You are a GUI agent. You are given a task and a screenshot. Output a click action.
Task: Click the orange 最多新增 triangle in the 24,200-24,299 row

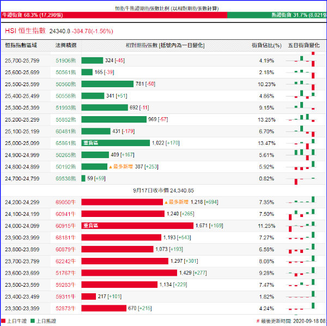pyautogui.click(x=166, y=202)
